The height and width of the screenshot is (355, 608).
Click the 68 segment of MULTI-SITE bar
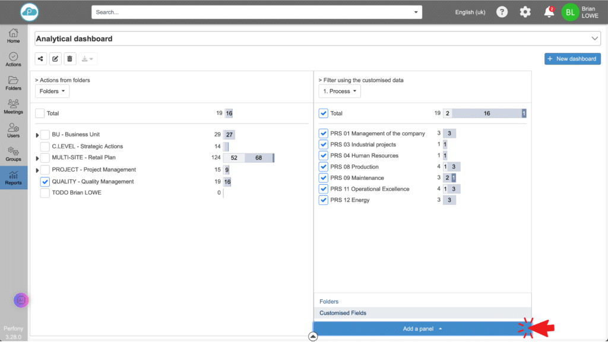coord(258,158)
